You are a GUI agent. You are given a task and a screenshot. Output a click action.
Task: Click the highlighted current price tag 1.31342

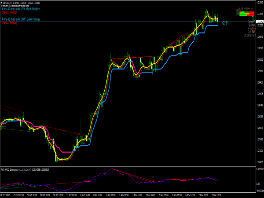click(x=260, y=22)
